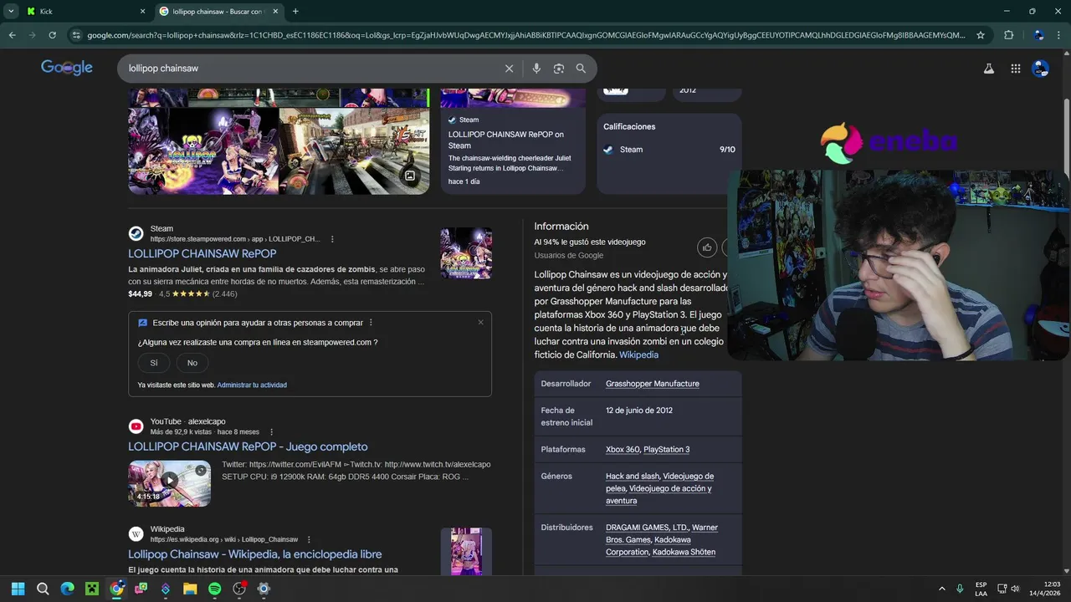Open a new tab with plus button

coord(295,11)
